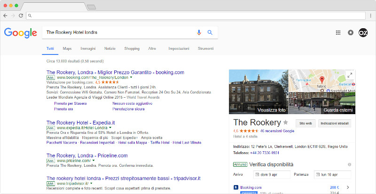Open the booking.com Miglior Prezzo Garantito result
Screen dimensions: 376x194
tap(115, 72)
